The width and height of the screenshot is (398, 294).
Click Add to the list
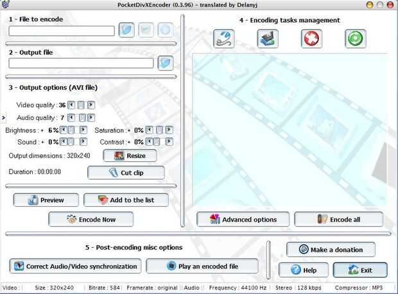[x=126, y=200]
